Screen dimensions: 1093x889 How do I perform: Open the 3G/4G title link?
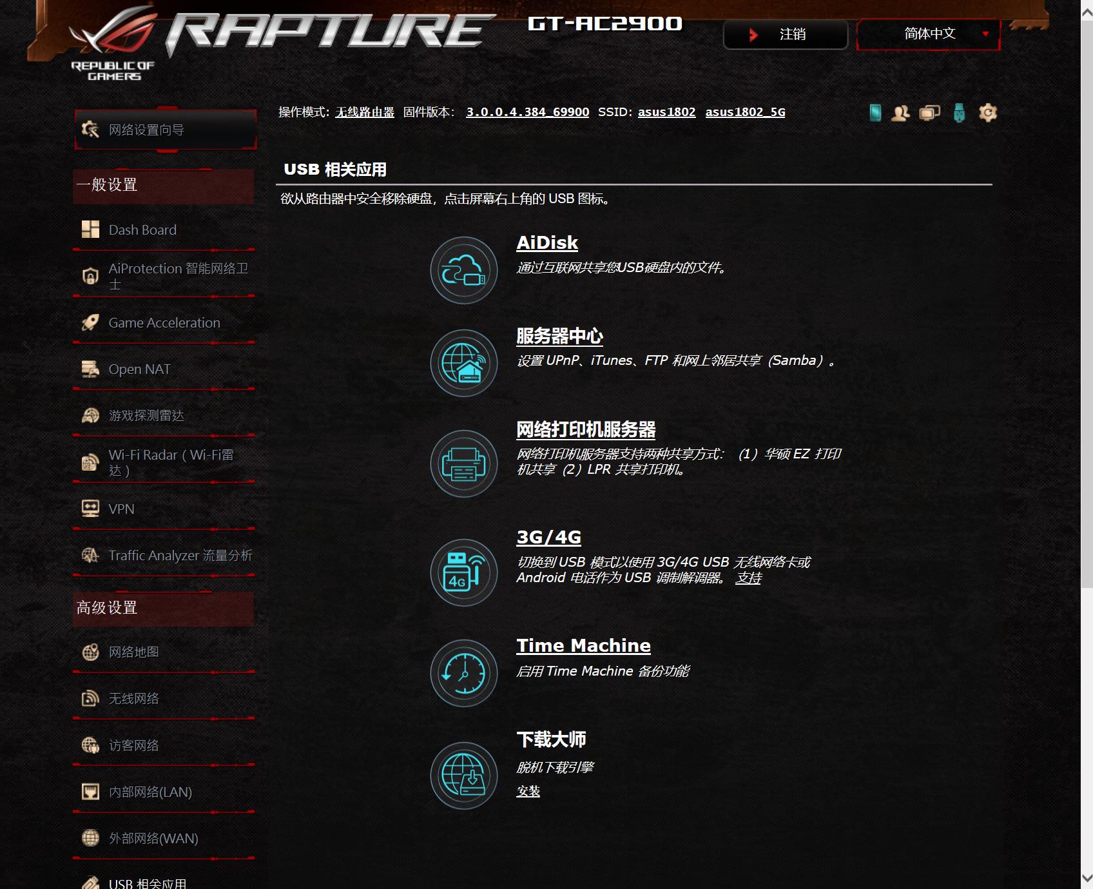[549, 537]
